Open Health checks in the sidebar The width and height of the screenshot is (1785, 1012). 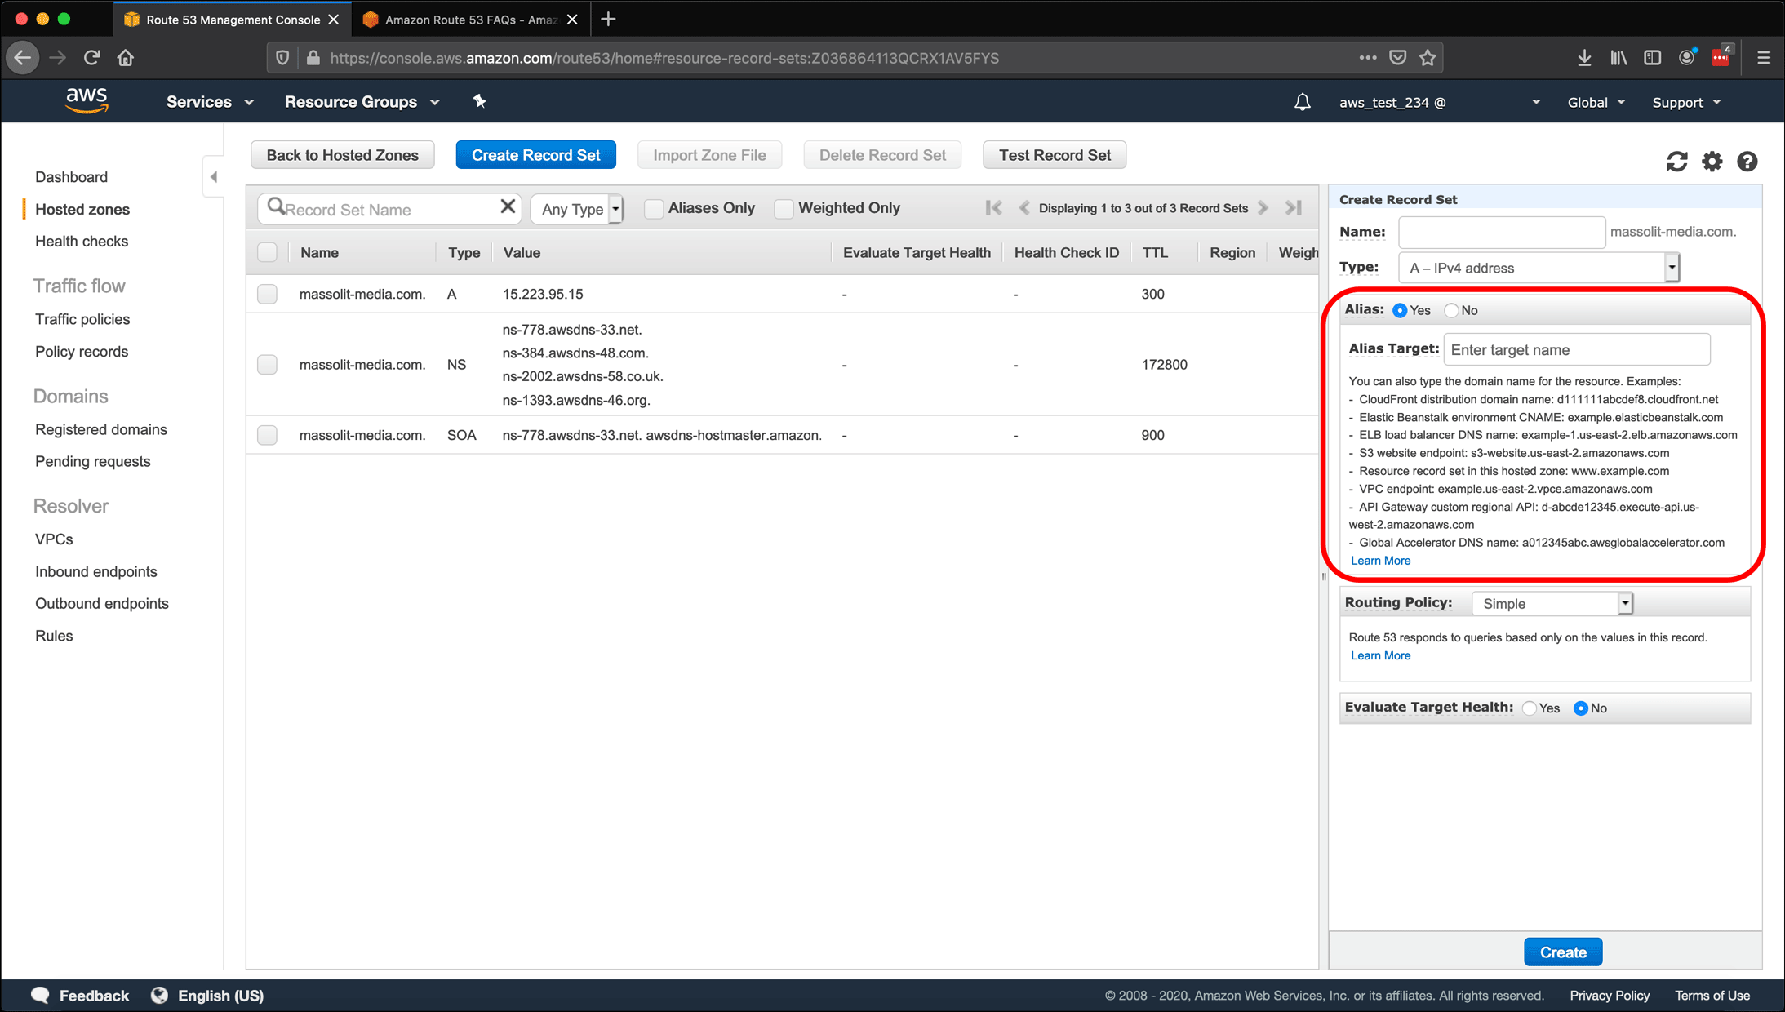pyautogui.click(x=82, y=242)
